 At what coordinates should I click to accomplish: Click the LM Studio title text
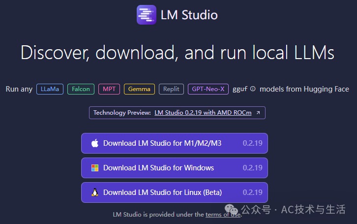click(x=189, y=15)
